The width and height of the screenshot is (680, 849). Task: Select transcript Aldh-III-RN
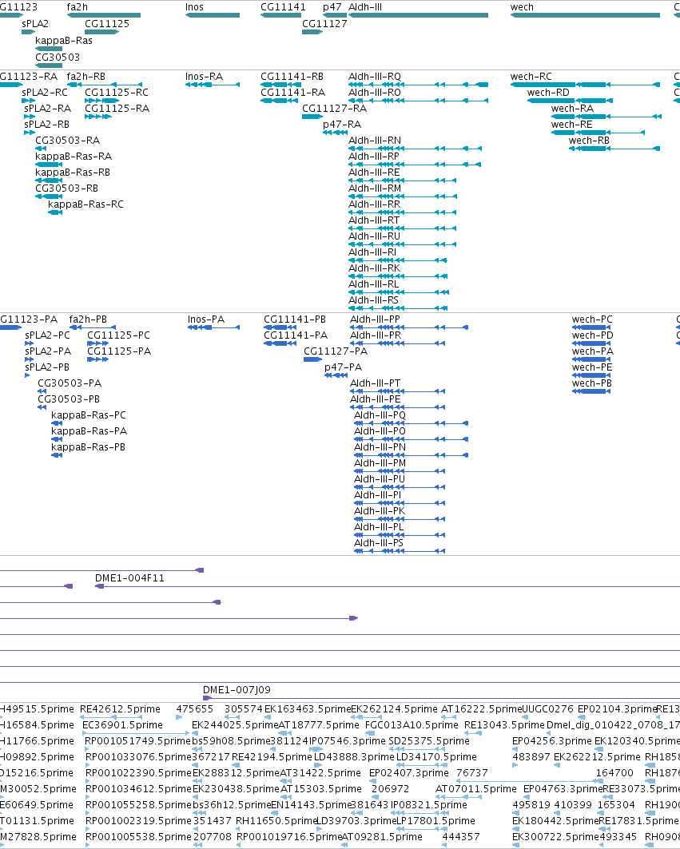[x=375, y=141]
